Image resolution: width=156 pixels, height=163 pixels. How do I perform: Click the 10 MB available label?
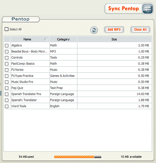pyautogui.click(x=131, y=157)
